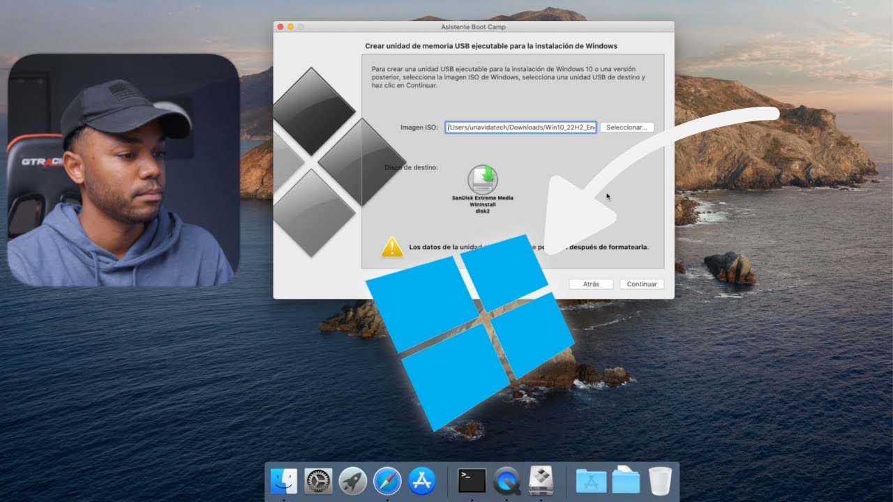Open Terminal from the dock
The image size is (893, 502).
[x=472, y=480]
